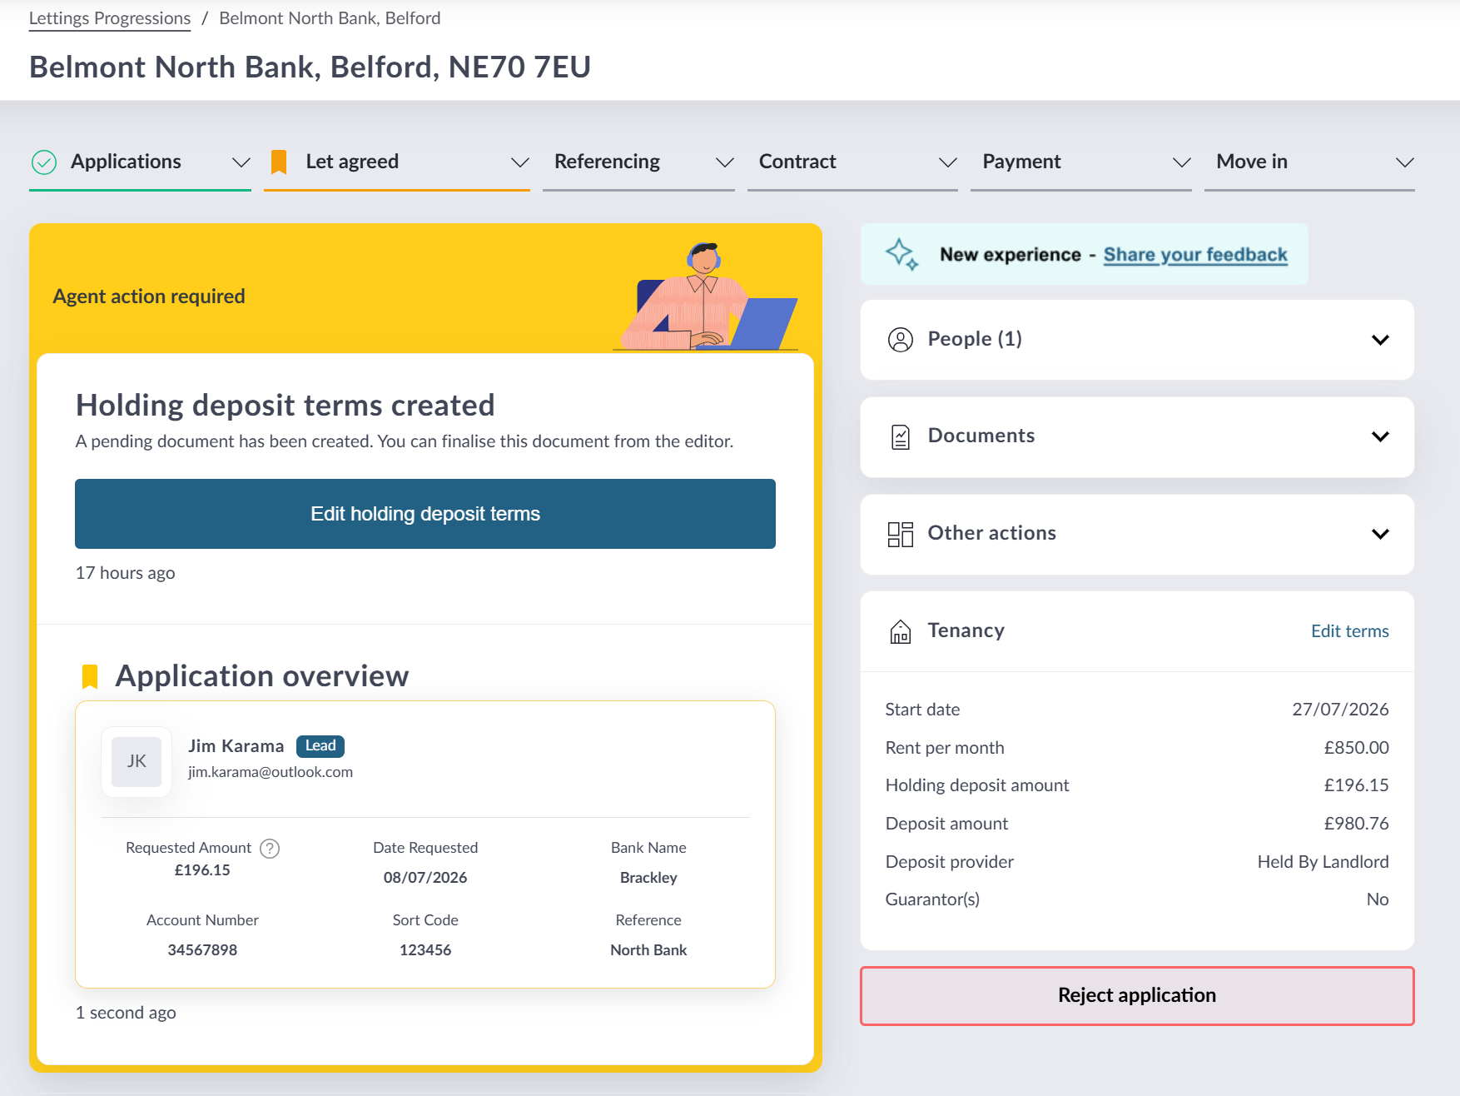This screenshot has height=1096, width=1460.
Task: Click the Other actions grid icon
Action: (x=901, y=534)
